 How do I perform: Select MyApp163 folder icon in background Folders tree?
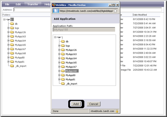click(12, 36)
